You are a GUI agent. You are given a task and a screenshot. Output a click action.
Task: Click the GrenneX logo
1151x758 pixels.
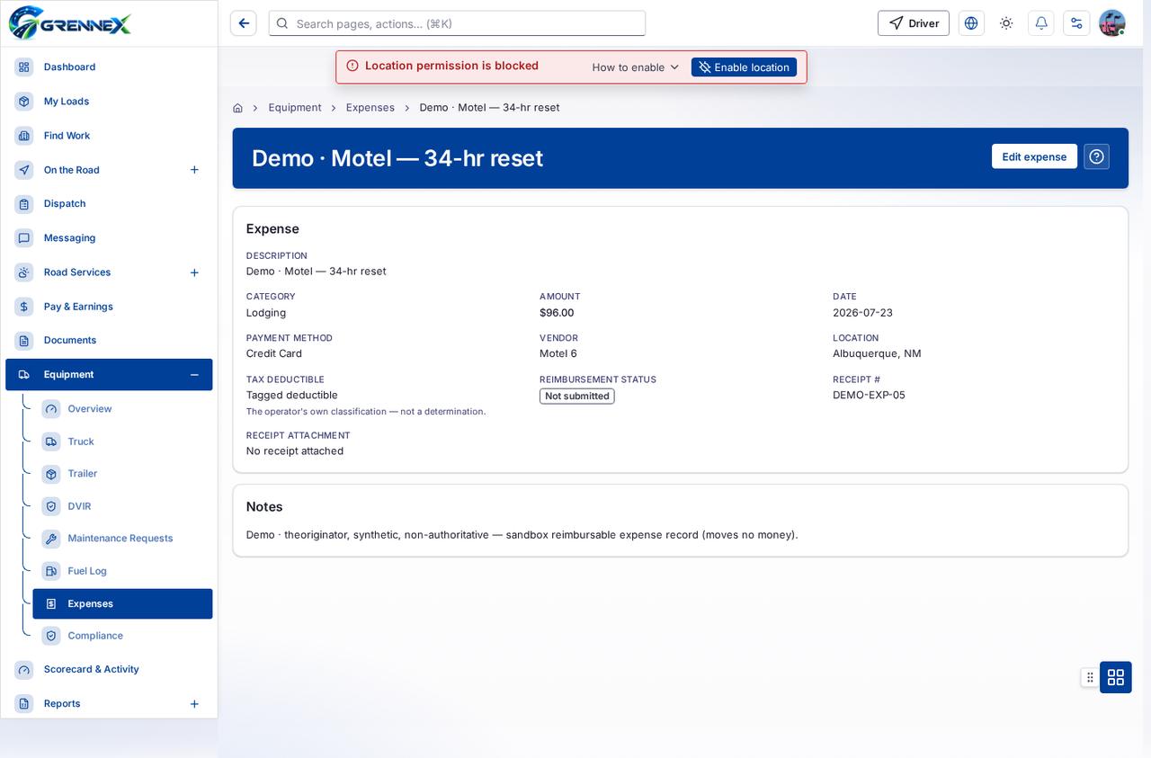click(x=70, y=22)
